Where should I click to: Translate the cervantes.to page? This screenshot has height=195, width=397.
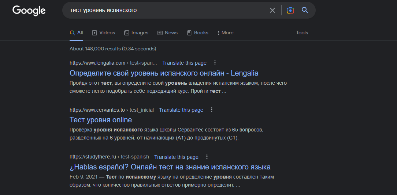pos(181,110)
